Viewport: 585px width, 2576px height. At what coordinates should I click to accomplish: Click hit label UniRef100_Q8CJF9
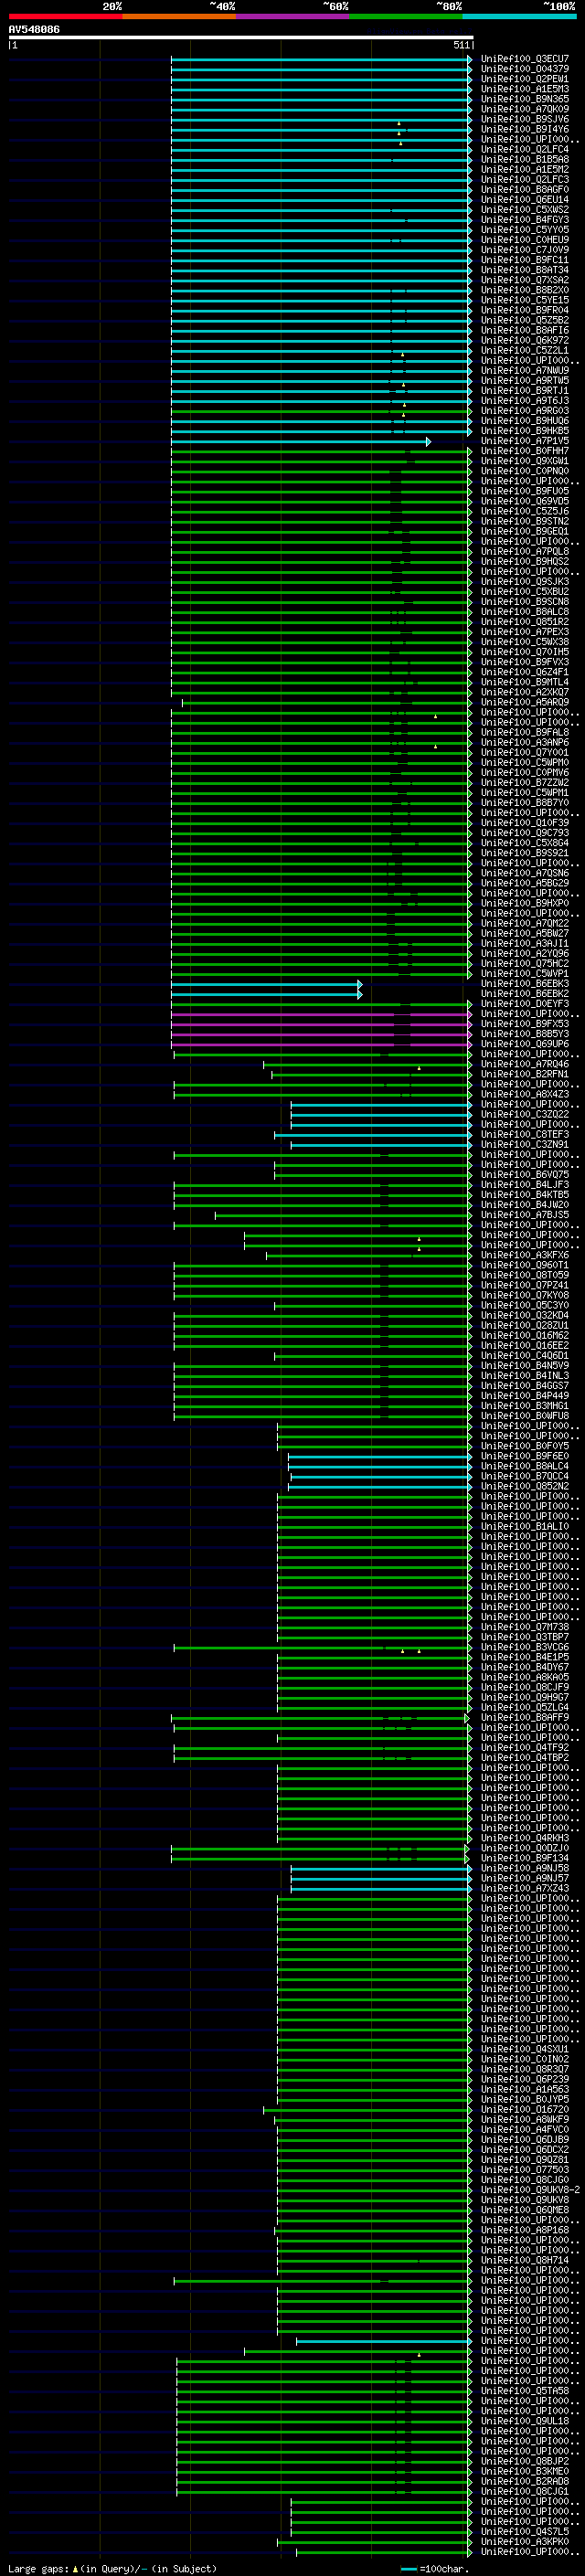[524, 1687]
